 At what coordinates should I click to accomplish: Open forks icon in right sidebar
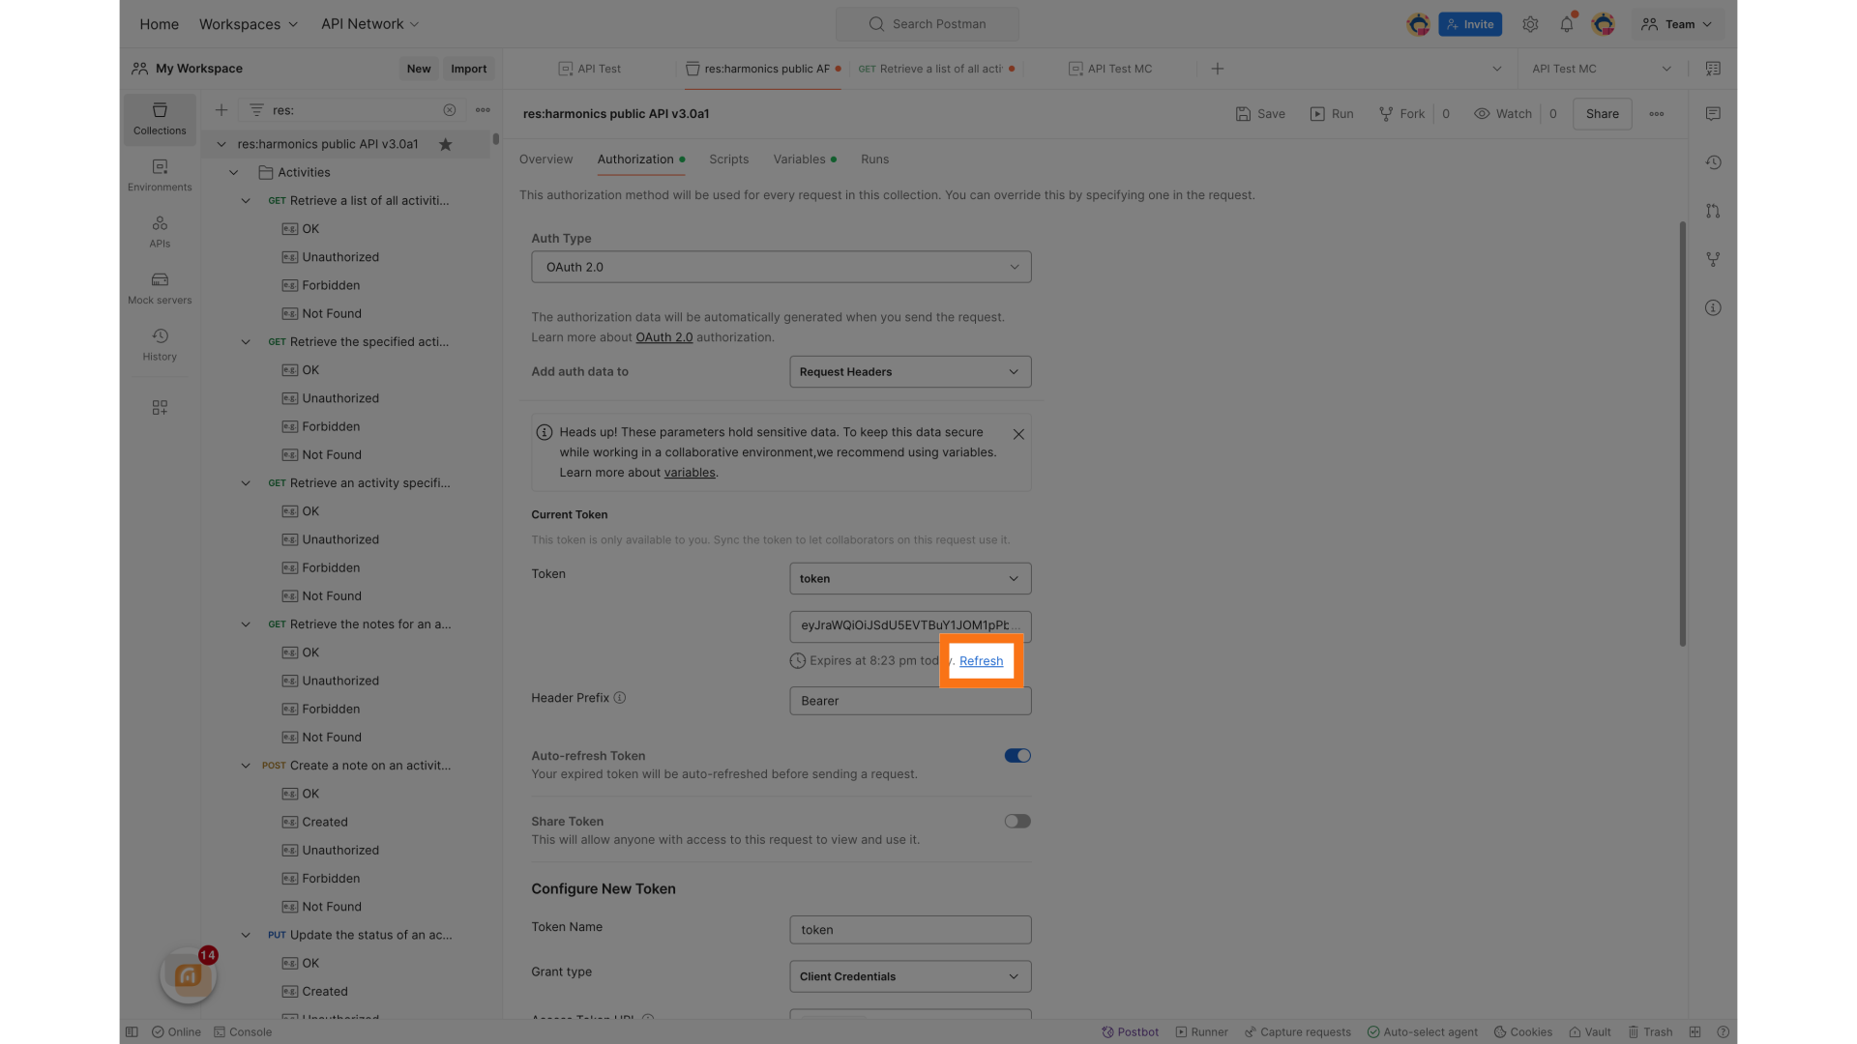(1713, 259)
